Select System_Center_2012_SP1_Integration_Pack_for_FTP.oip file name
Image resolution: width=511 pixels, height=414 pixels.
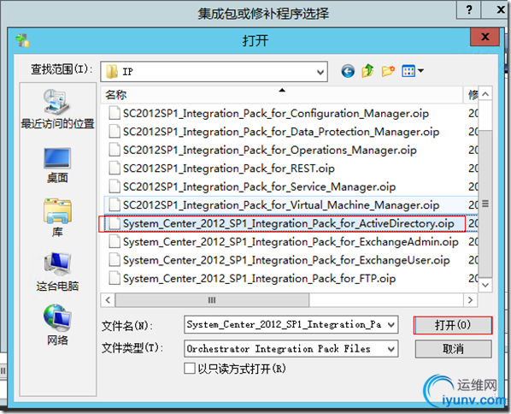coord(259,278)
